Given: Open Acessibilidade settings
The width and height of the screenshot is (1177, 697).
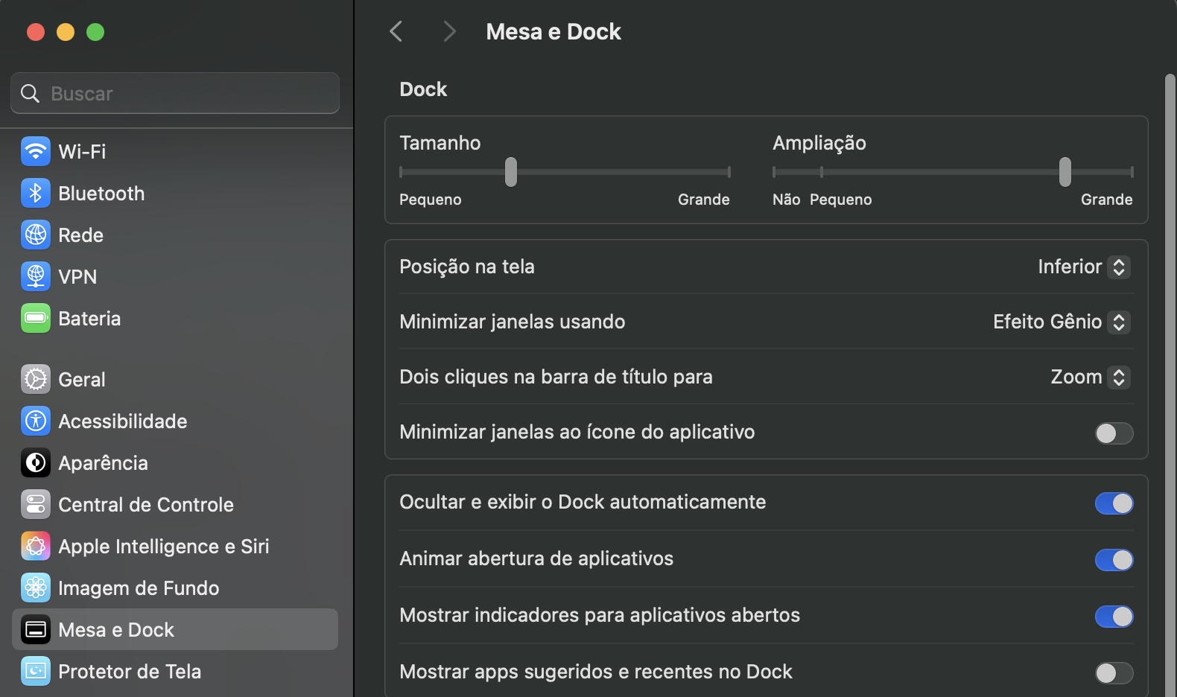Looking at the screenshot, I should pyautogui.click(x=175, y=421).
